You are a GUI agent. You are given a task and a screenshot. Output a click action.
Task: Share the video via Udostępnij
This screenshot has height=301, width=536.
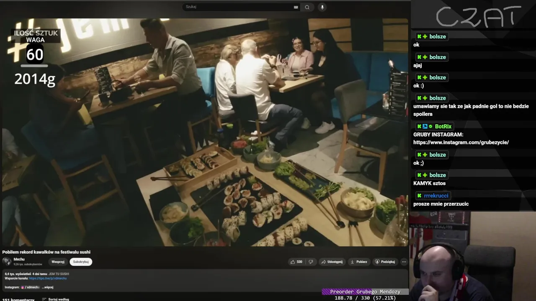332,262
